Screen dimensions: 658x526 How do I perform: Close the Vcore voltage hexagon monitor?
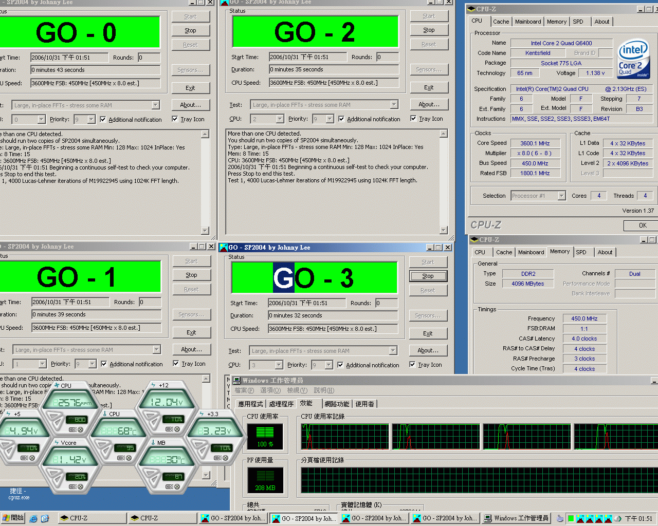(79, 487)
